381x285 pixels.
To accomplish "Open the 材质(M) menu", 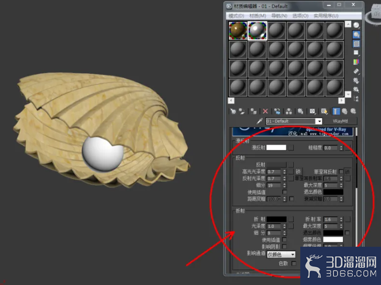I will (x=258, y=16).
